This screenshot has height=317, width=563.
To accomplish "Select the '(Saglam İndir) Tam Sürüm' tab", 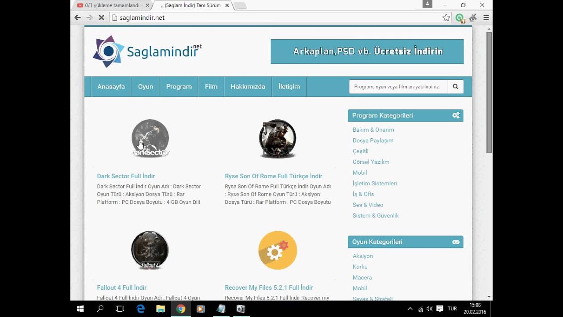I will 190,5.
